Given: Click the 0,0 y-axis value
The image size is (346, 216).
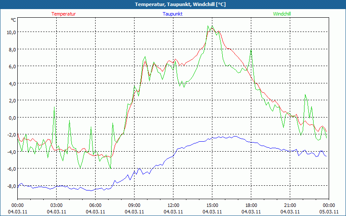Looking at the screenshot, I should point(13,118).
